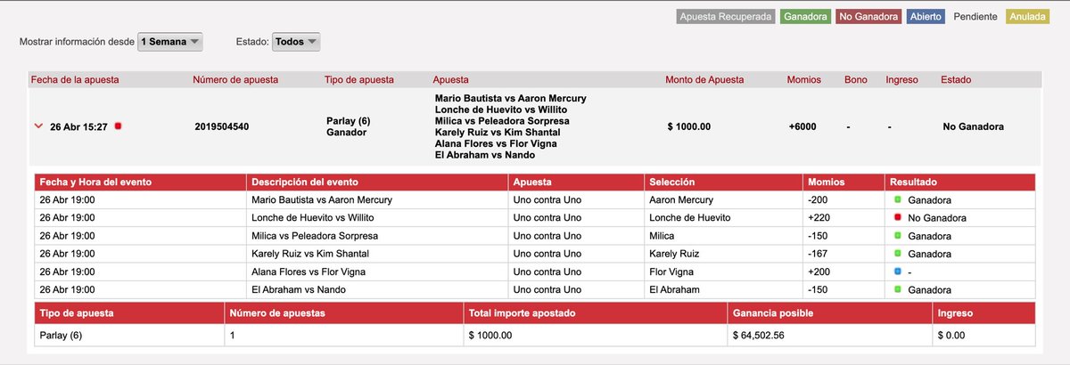Click 'Descripción del evento' header

click(x=304, y=182)
